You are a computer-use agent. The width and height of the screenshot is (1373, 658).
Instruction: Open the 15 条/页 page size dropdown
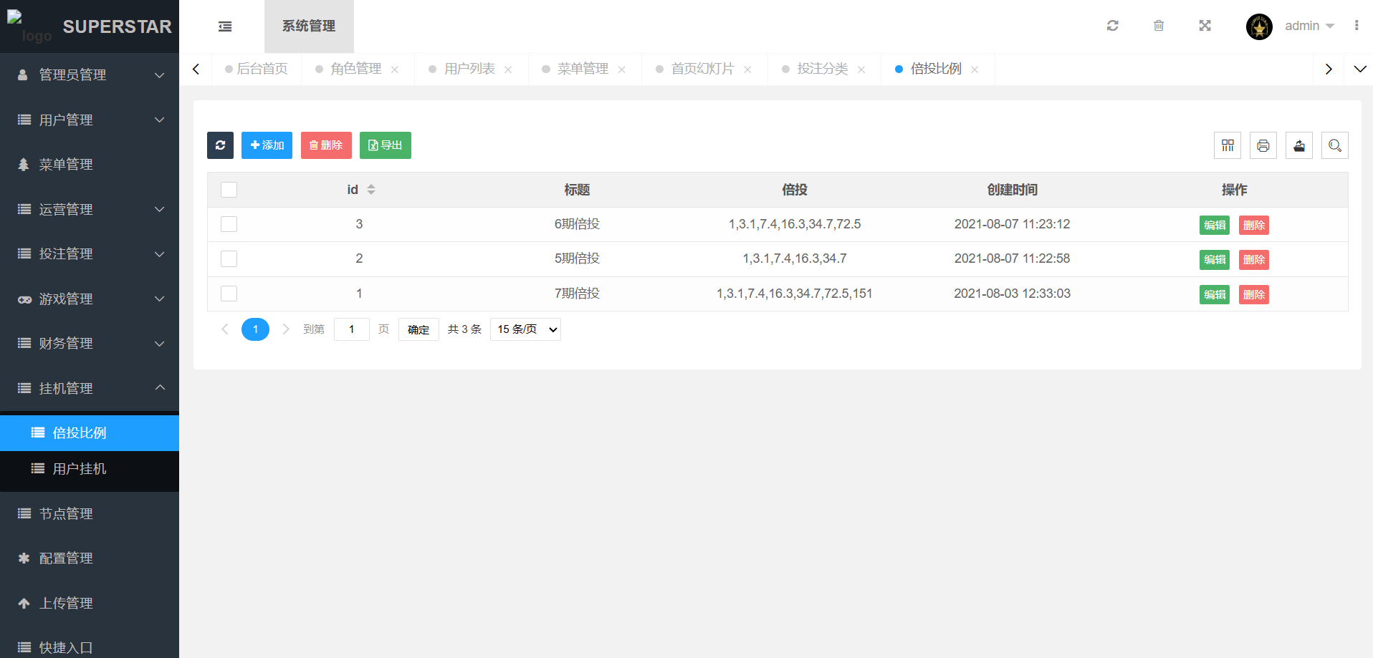pos(525,329)
